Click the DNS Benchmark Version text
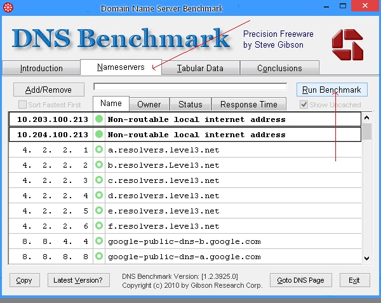Image resolution: width=381 pixels, height=303 pixels. (x=180, y=276)
